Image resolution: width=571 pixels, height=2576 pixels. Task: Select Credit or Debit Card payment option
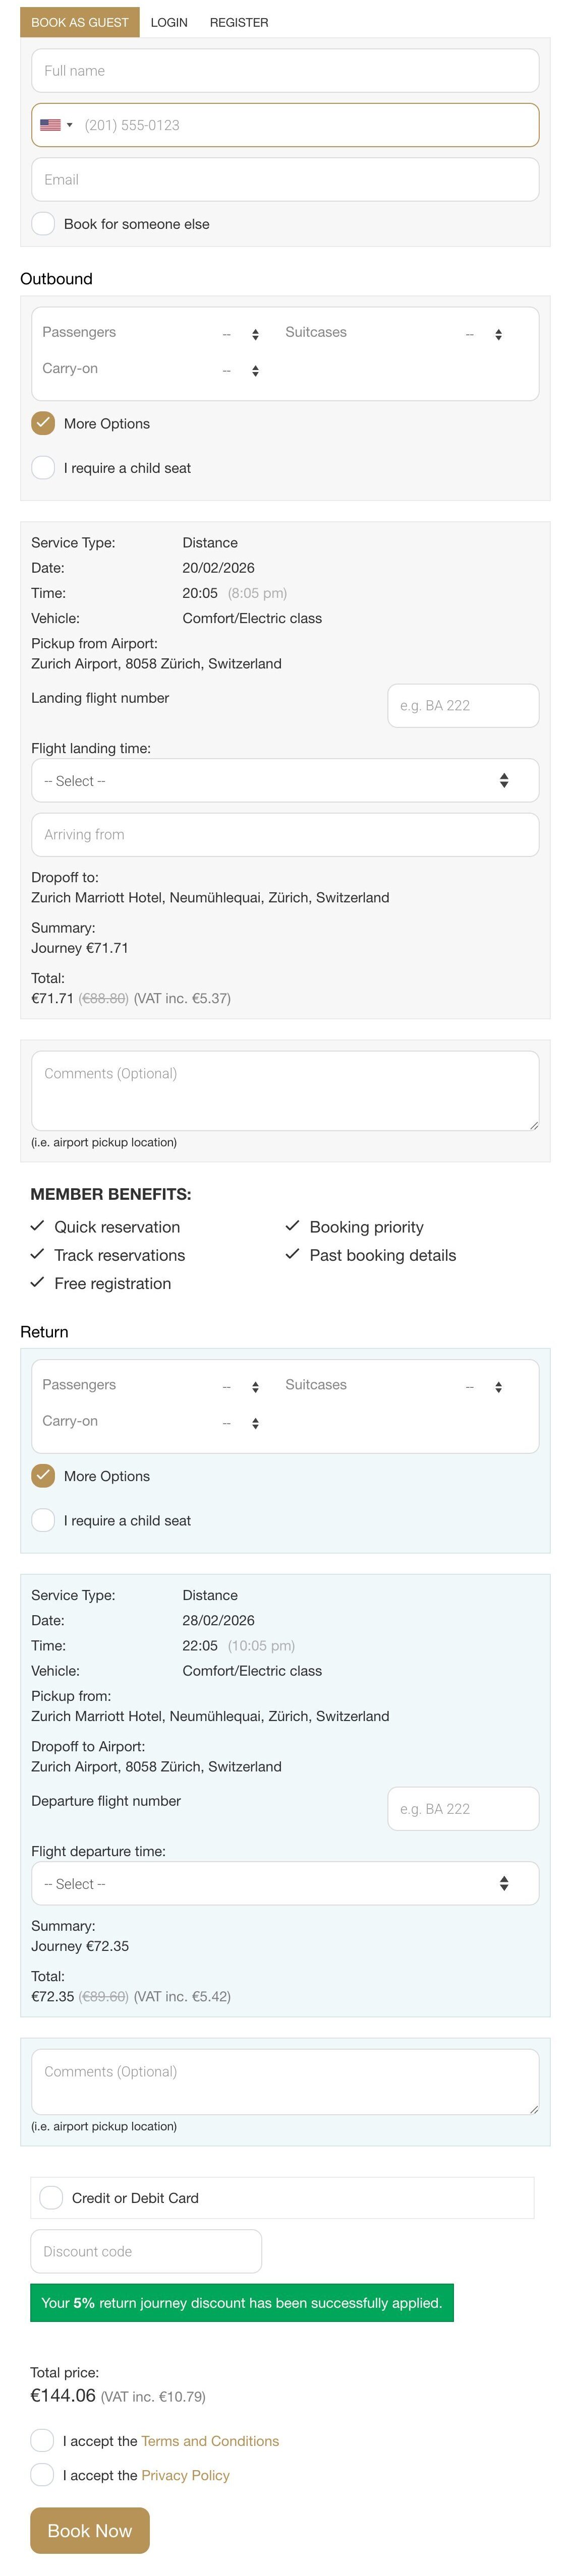pos(51,2197)
